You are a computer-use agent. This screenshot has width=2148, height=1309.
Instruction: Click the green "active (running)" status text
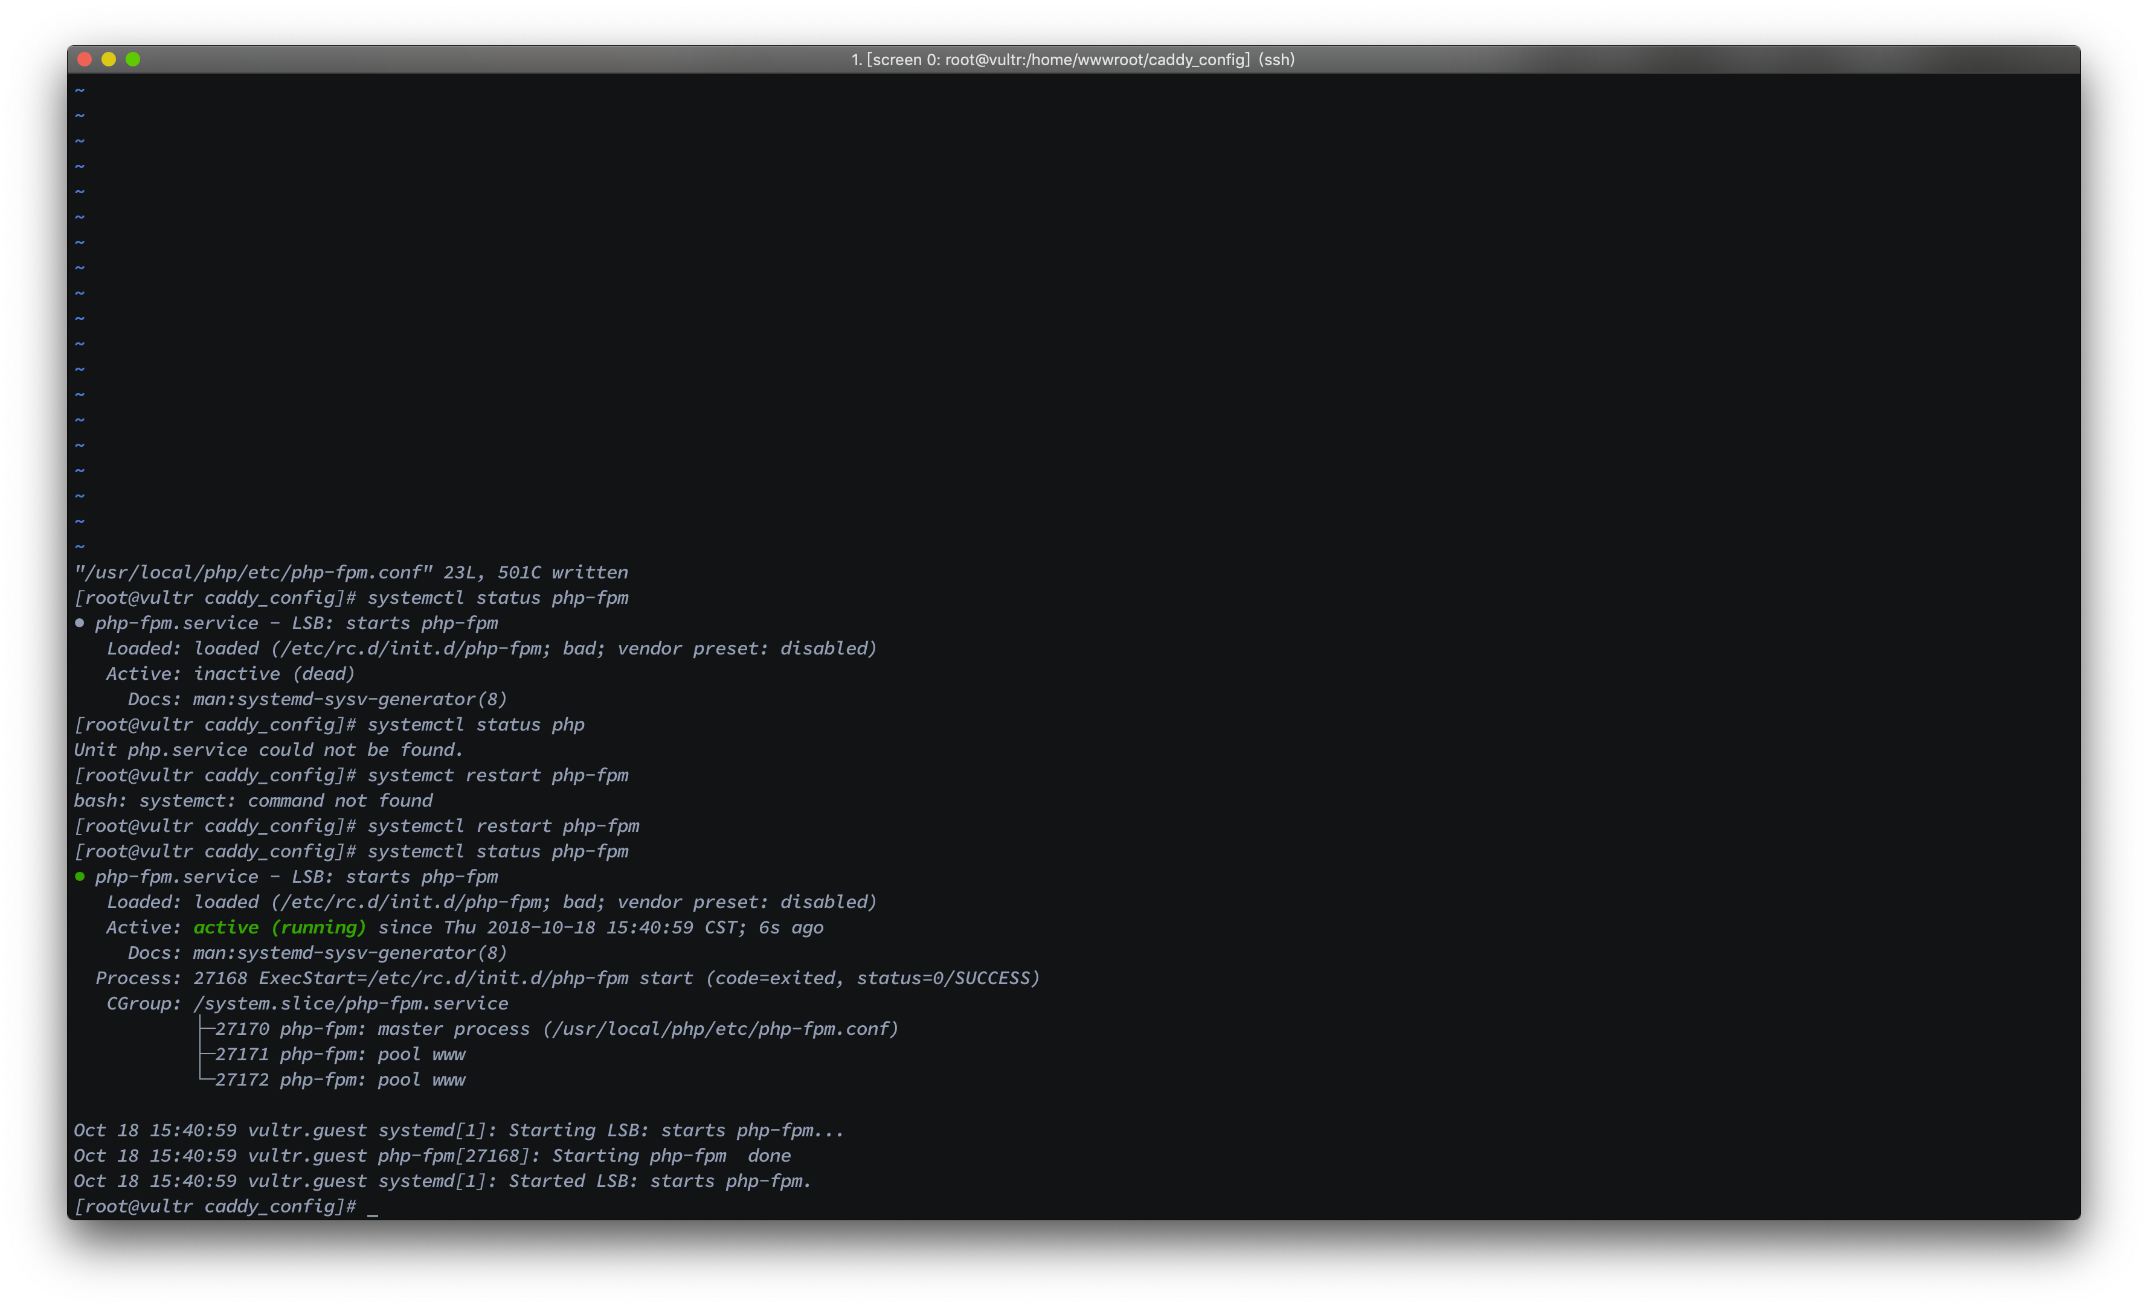[279, 927]
